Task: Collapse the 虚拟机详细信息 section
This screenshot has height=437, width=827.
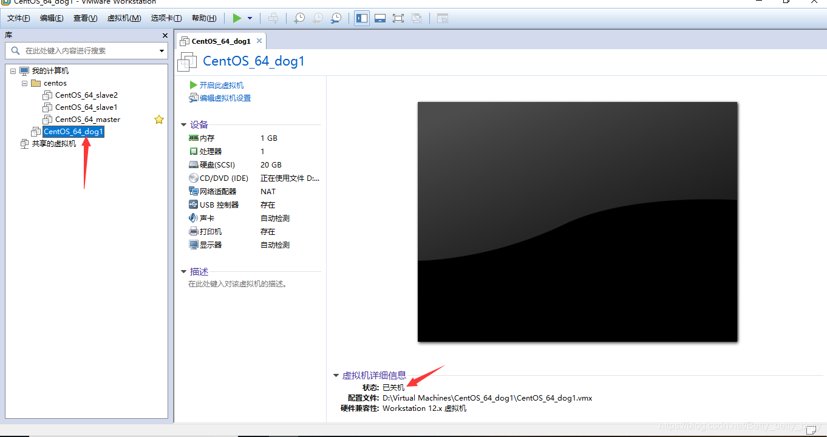Action: (x=336, y=376)
